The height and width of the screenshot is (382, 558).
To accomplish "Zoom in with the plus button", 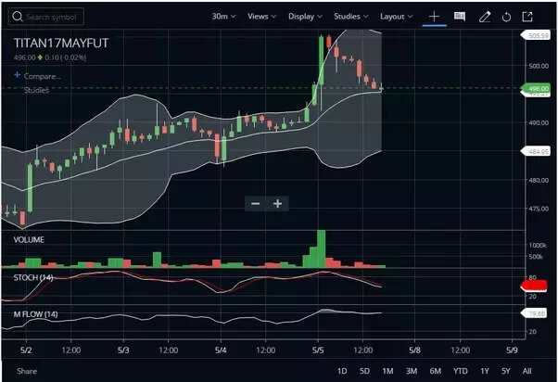I will click(277, 204).
